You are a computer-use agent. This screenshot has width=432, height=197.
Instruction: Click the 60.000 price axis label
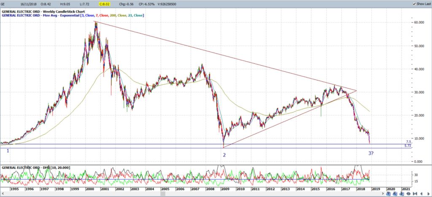coord(418,22)
